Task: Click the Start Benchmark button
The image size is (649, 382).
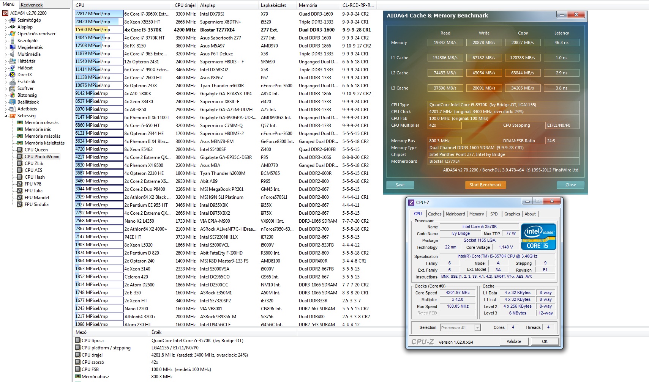Action: (x=485, y=185)
